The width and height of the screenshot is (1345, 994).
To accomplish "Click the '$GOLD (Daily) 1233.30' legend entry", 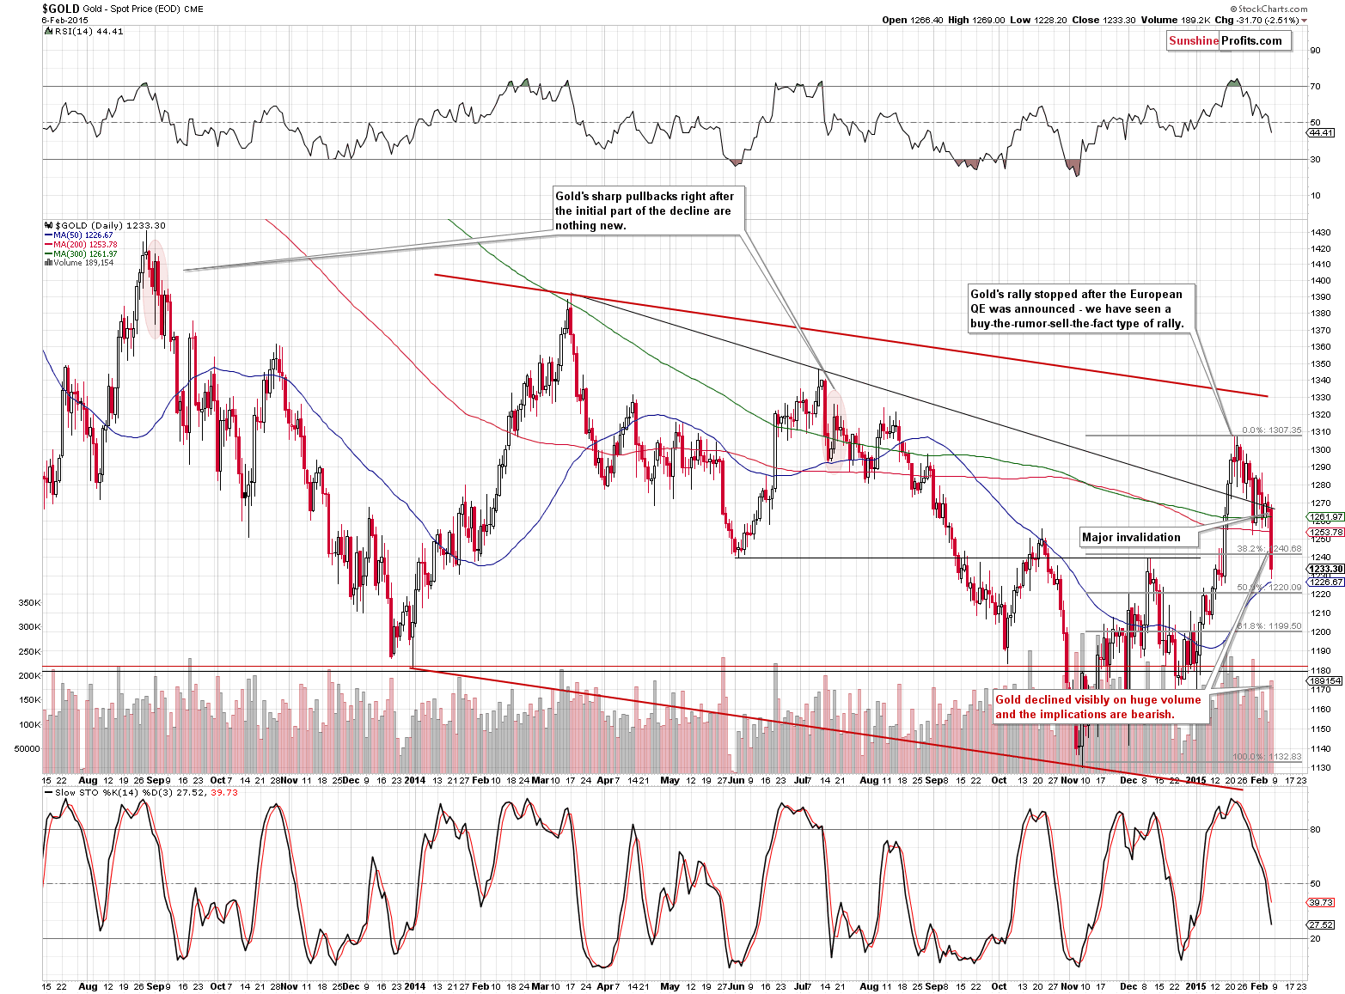I will click(x=110, y=225).
